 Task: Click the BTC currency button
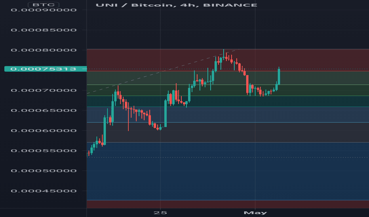coord(44,5)
